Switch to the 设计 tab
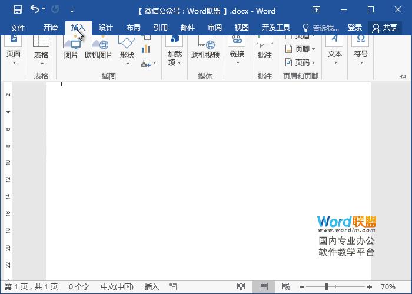The height and width of the screenshot is (294, 412). pyautogui.click(x=105, y=28)
